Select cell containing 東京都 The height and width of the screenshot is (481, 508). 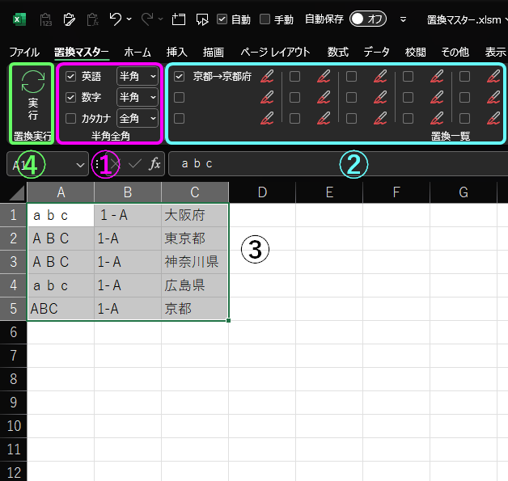click(195, 238)
